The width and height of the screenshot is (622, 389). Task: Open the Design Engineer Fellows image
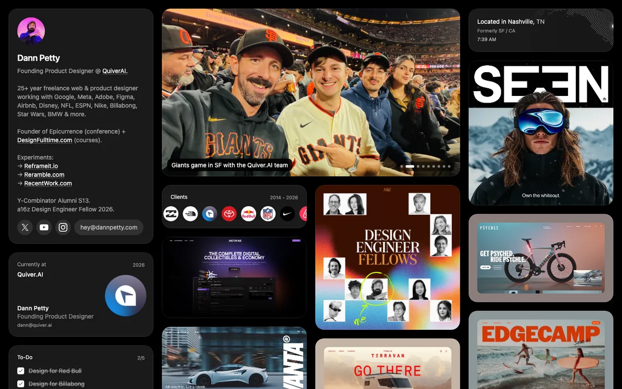pyautogui.click(x=388, y=257)
